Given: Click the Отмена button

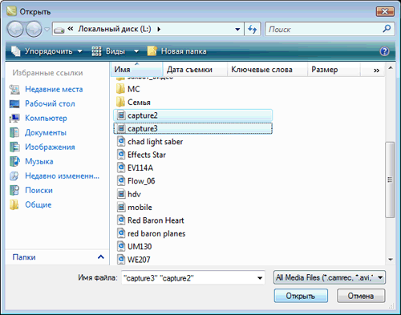Looking at the screenshot, I should (x=361, y=296).
